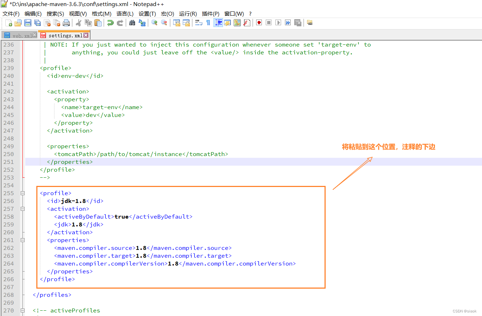Click the Open file toolbar icon

(18, 23)
